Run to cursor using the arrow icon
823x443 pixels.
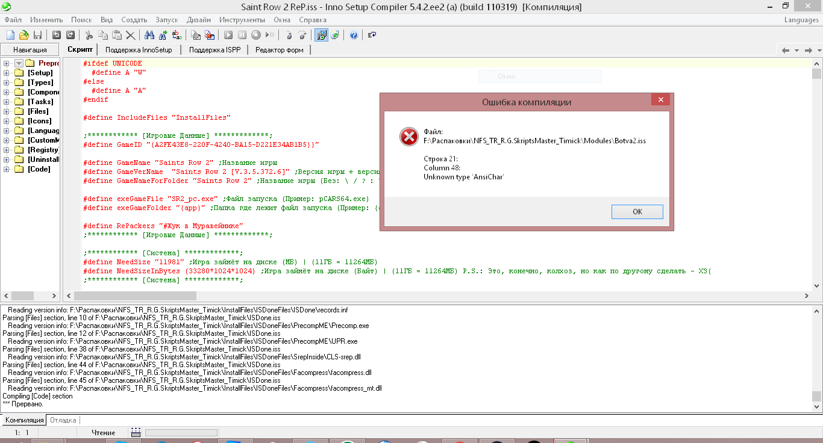pos(270,35)
